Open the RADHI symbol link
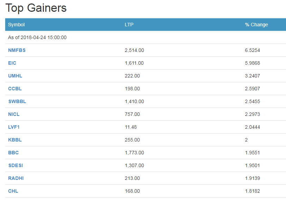This screenshot has height=201, width=286. (x=16, y=178)
